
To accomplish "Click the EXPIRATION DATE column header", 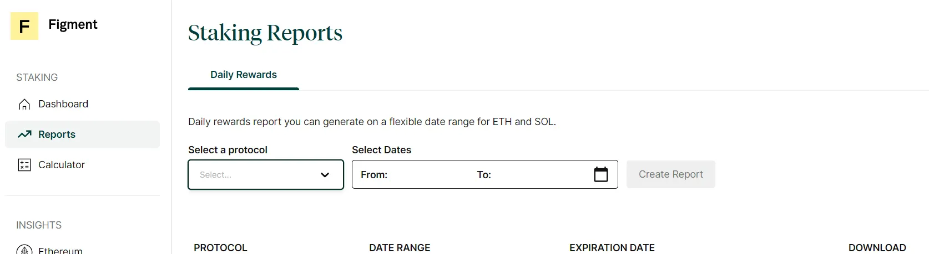I will pos(612,248).
